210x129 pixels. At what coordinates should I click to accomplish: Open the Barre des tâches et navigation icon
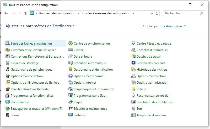pos(8,44)
